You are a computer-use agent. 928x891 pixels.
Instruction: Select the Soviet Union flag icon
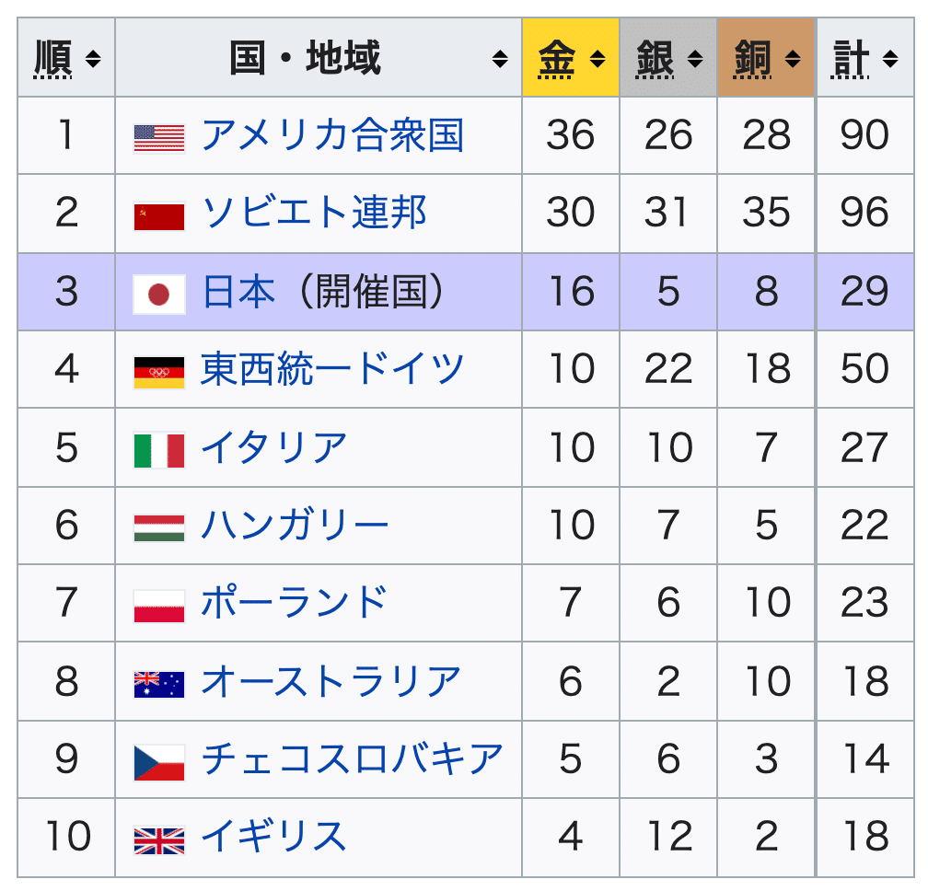point(159,212)
